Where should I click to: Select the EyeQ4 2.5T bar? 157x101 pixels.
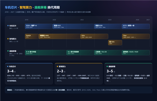pos(32,36)
